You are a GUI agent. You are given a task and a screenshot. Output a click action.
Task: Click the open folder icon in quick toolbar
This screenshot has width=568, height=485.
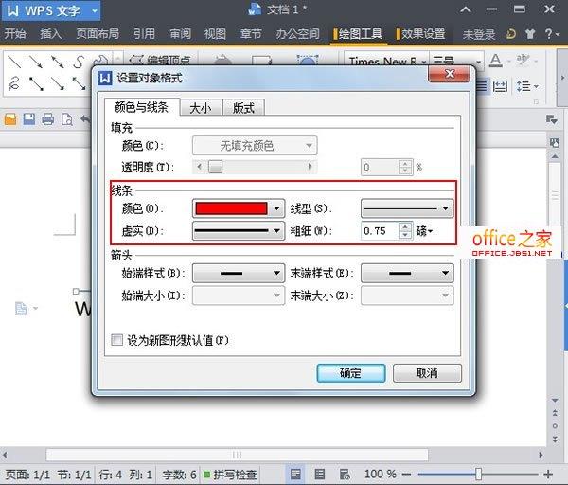pyautogui.click(x=10, y=119)
